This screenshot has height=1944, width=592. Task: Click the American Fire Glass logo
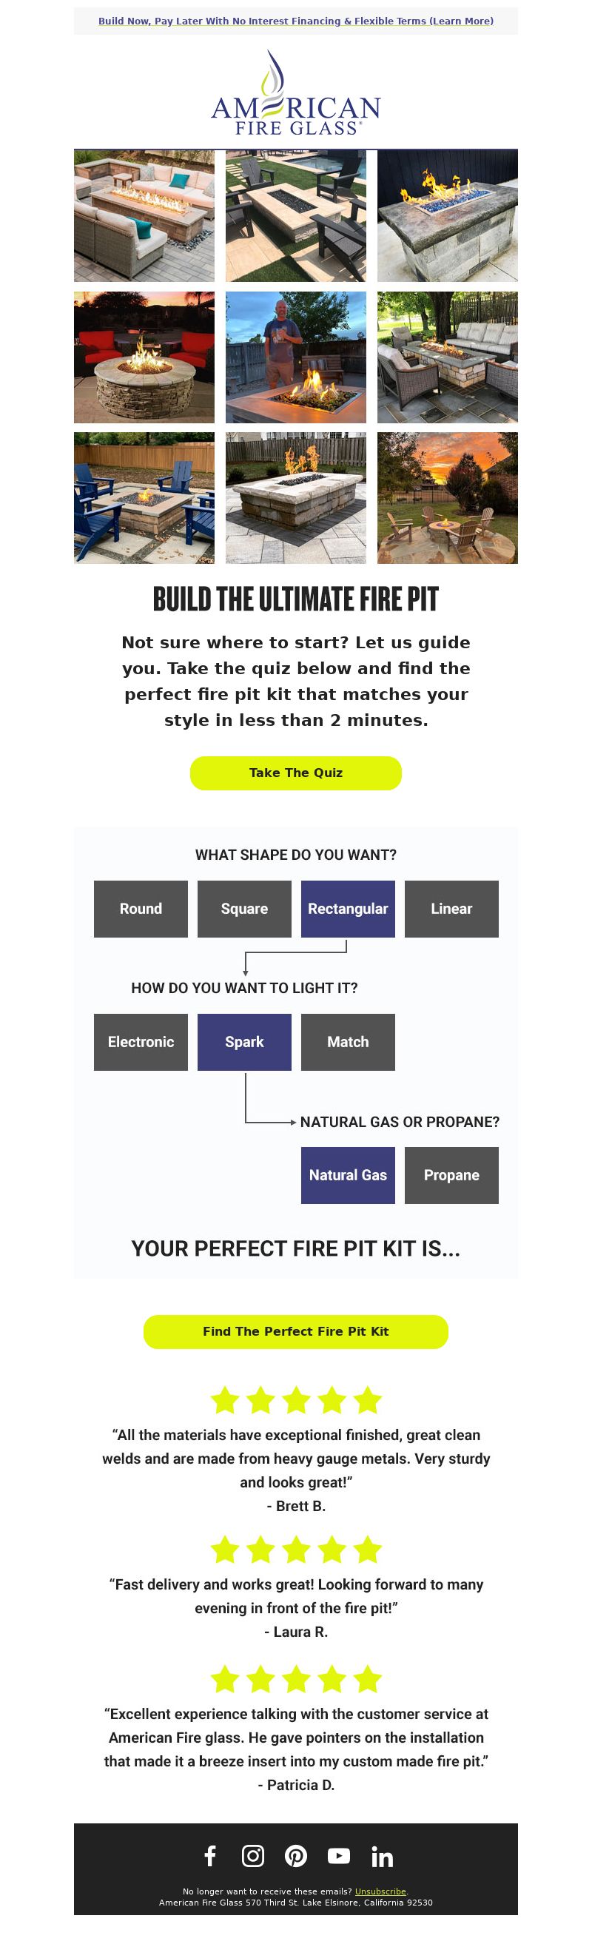296,93
